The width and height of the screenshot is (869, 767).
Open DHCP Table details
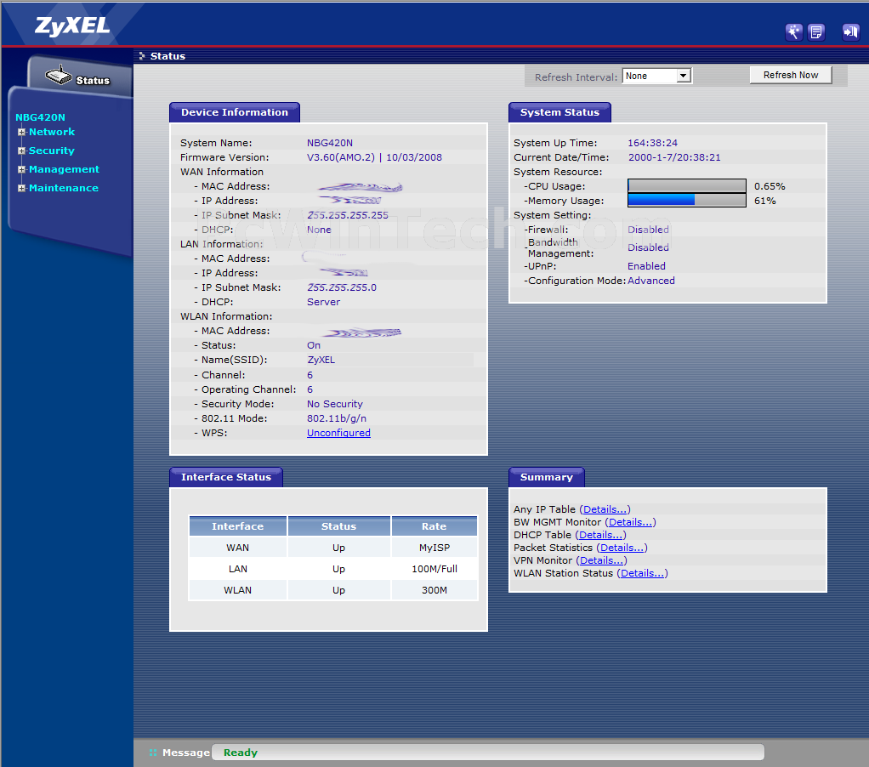601,535
